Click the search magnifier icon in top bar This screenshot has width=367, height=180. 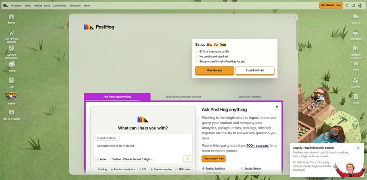(x=347, y=5)
